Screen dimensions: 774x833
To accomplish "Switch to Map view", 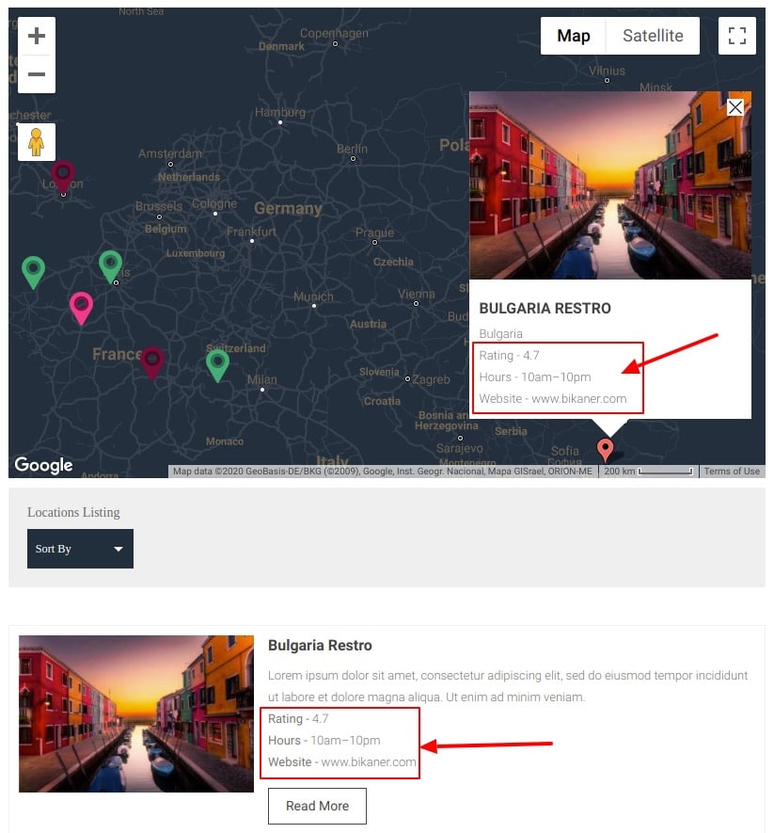I will pyautogui.click(x=573, y=36).
